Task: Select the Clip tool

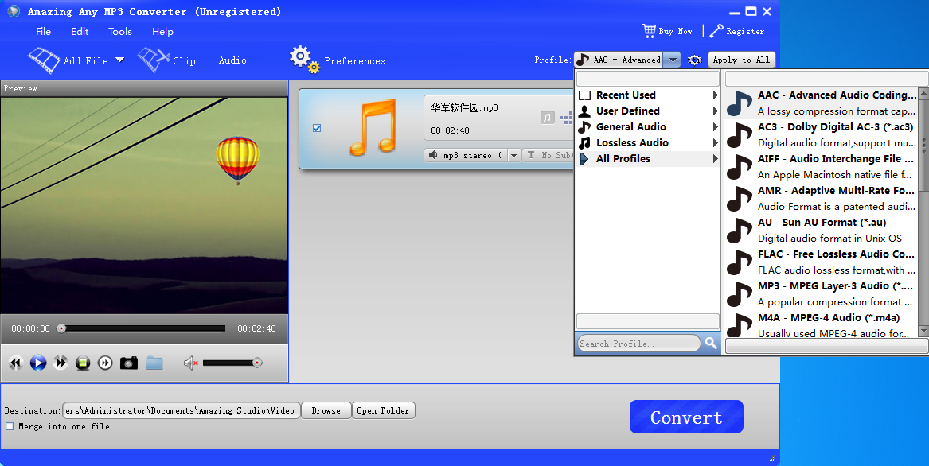Action: click(167, 59)
